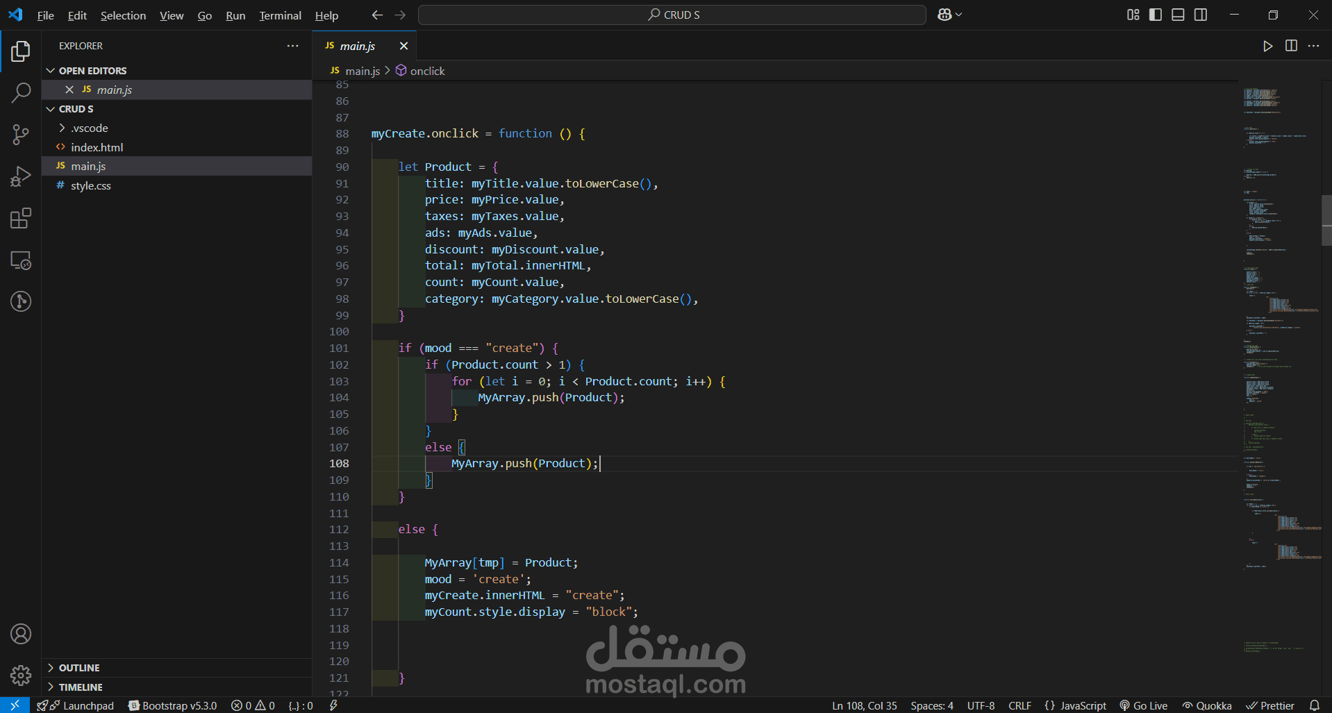Click the CRUD S command center search box
Viewport: 1332px width, 713px height.
(x=672, y=15)
